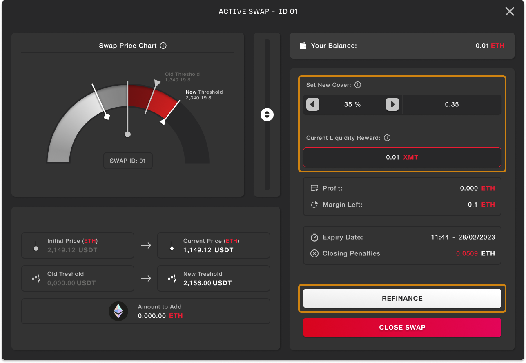Screen dimensions: 526x363
Task: Increase cover percentage with right arrow
Action: point(392,104)
